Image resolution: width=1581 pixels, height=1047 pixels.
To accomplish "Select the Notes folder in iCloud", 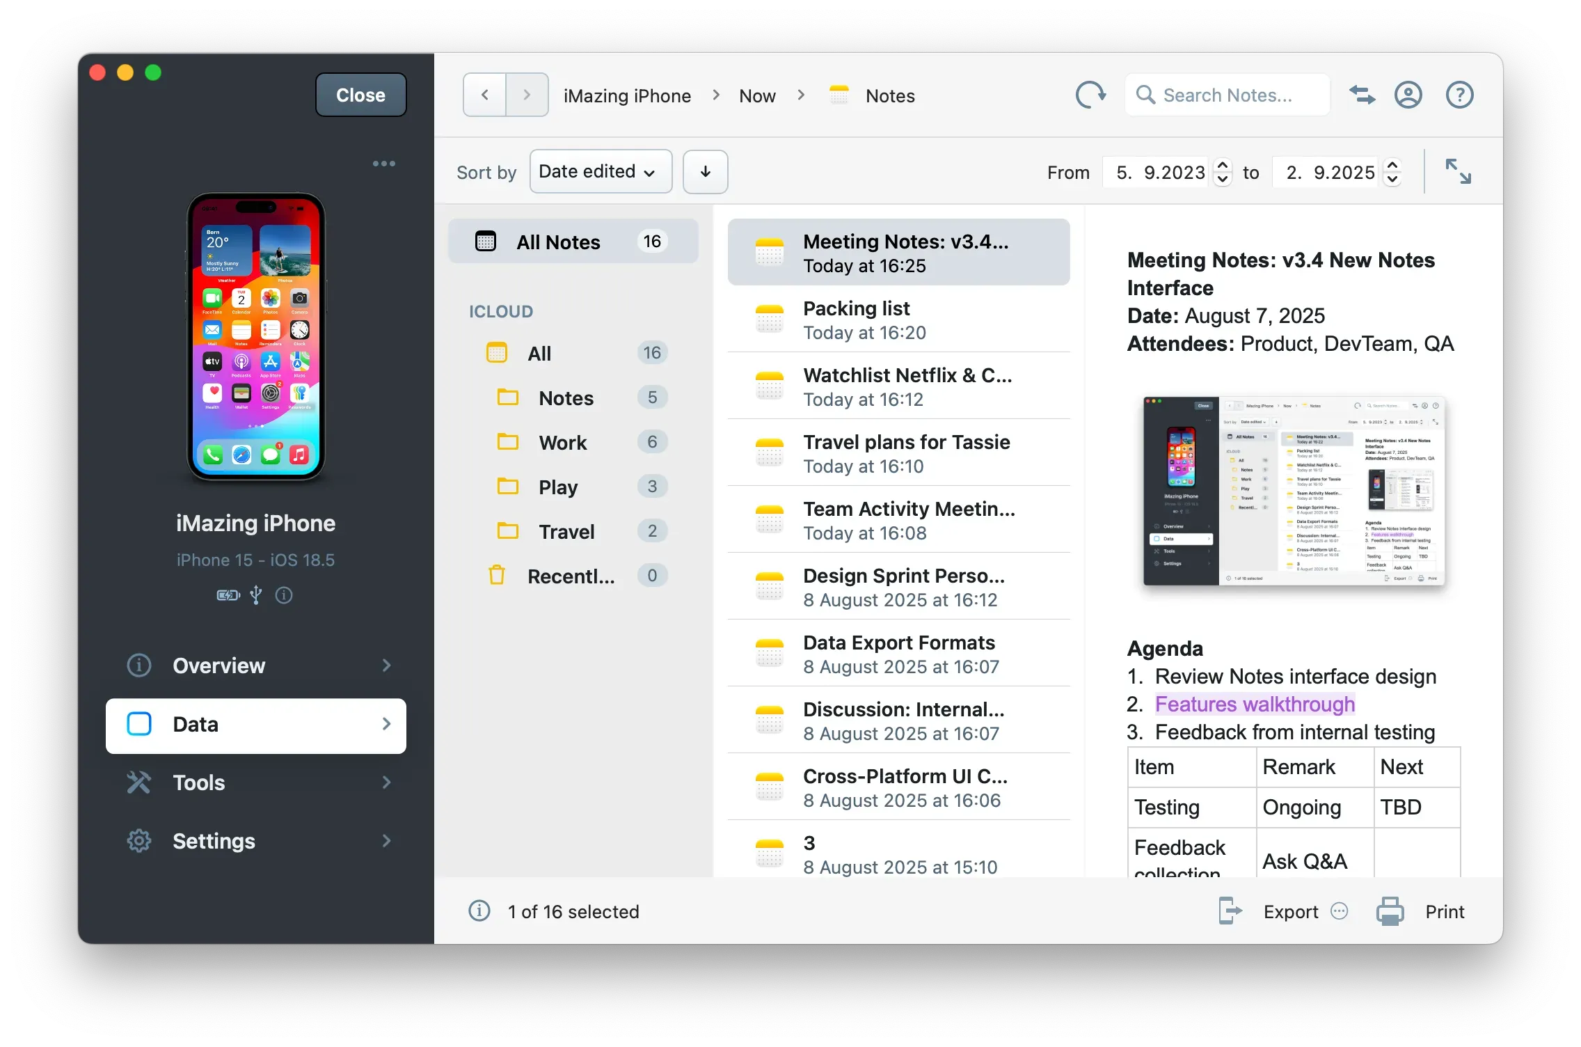I will pos(566,397).
